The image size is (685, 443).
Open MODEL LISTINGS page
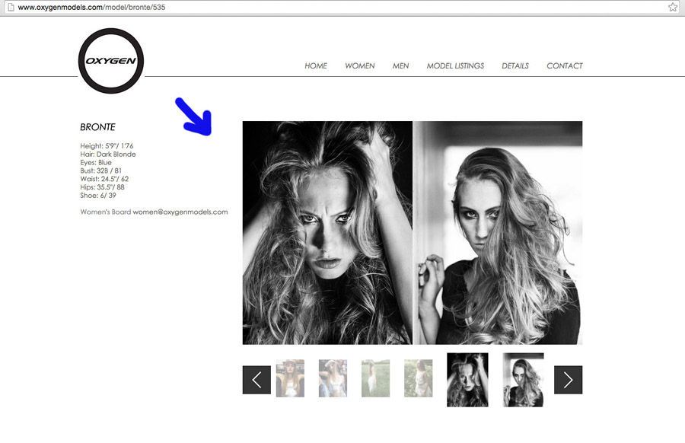click(455, 66)
